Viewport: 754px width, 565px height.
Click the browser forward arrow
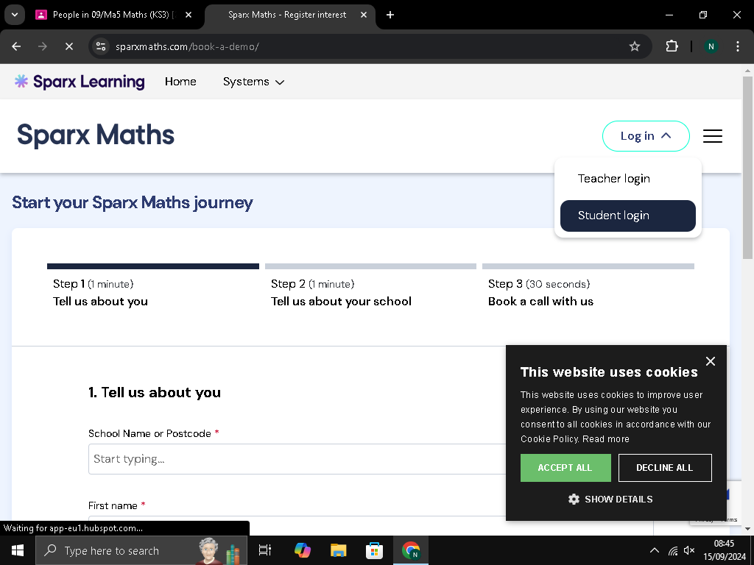(43, 46)
